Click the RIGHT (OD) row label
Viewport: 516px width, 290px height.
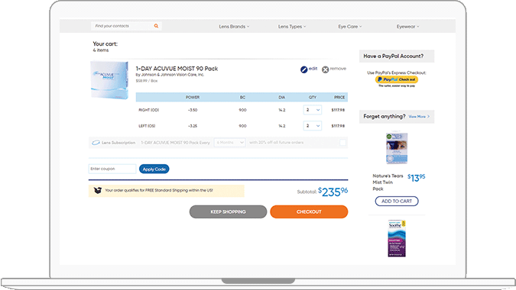149,110
